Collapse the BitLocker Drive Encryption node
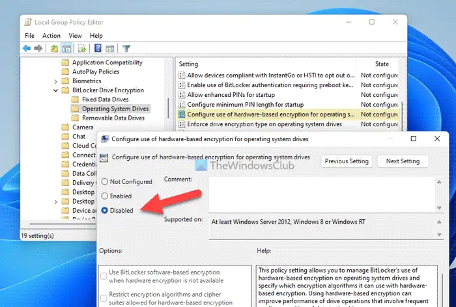Image resolution: width=456 pixels, height=307 pixels. pyautogui.click(x=55, y=90)
